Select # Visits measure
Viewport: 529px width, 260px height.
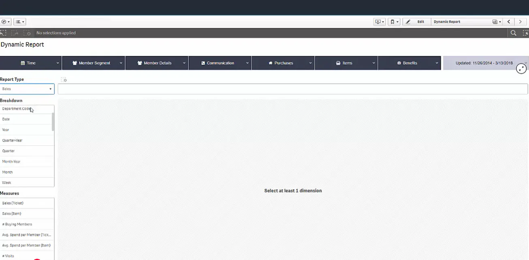click(27, 256)
